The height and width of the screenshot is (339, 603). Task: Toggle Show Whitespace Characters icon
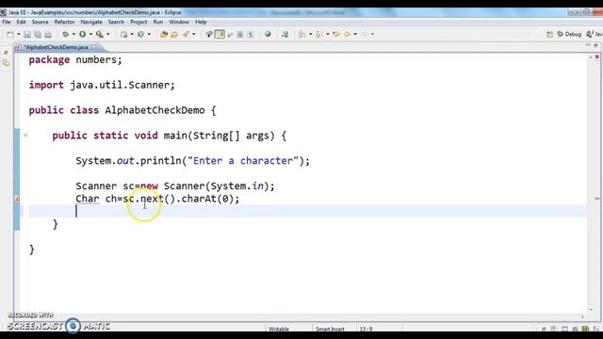pyautogui.click(x=251, y=35)
